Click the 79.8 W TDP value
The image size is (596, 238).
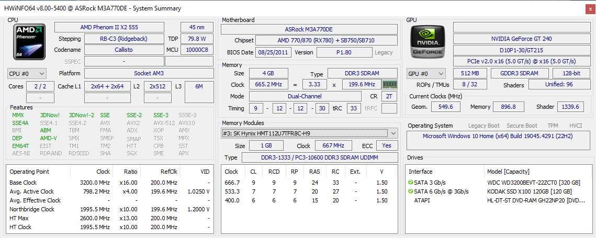197,39
